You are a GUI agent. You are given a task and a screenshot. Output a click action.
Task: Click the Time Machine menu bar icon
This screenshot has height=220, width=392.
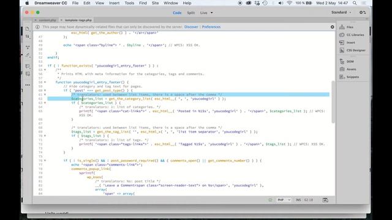click(265, 3)
